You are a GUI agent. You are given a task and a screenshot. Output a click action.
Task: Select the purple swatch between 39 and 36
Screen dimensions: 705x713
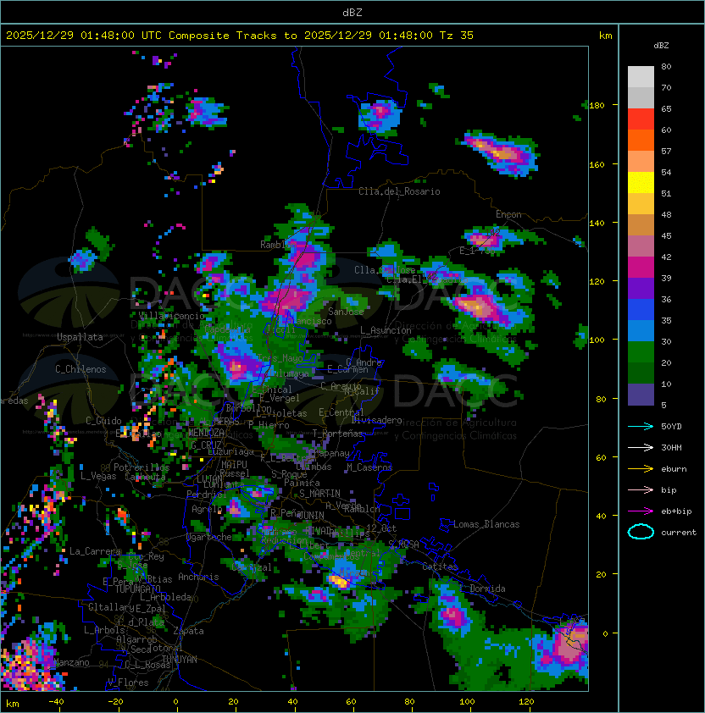point(641,289)
